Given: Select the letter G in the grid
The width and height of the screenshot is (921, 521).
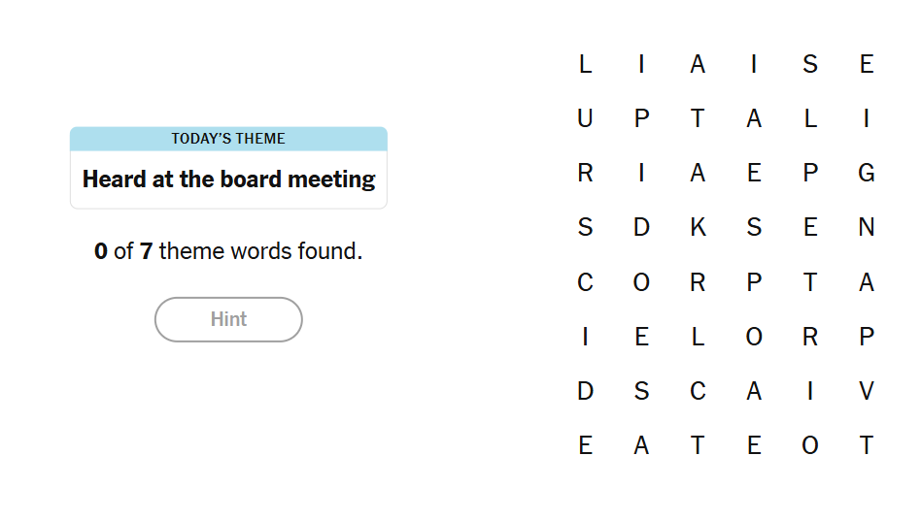Looking at the screenshot, I should [867, 174].
